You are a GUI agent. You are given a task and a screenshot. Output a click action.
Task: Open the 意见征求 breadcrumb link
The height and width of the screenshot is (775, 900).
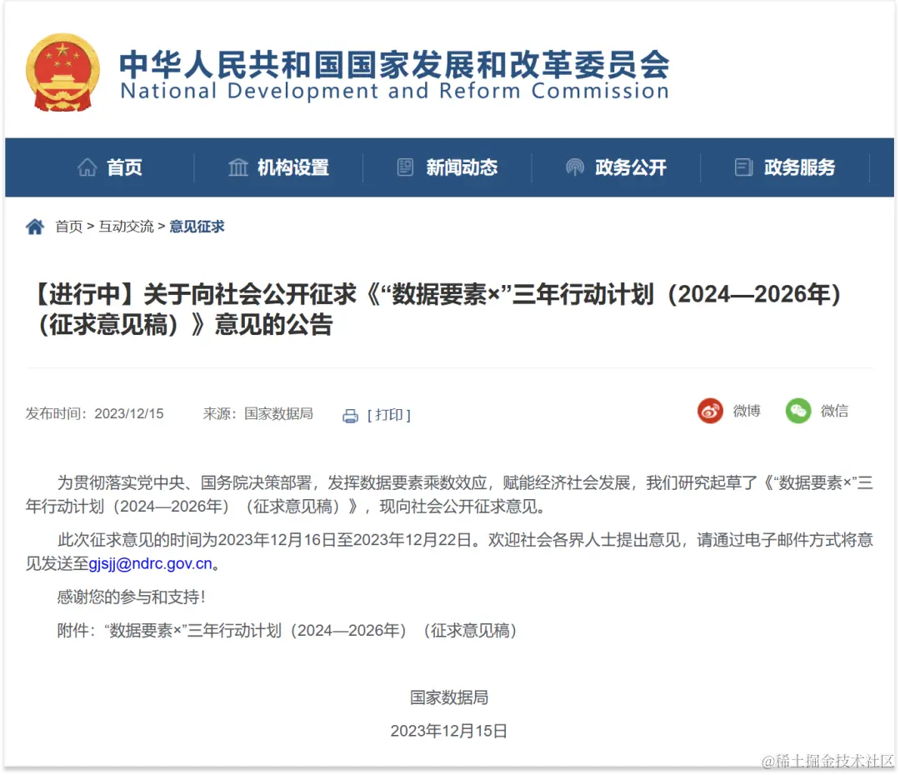(197, 226)
